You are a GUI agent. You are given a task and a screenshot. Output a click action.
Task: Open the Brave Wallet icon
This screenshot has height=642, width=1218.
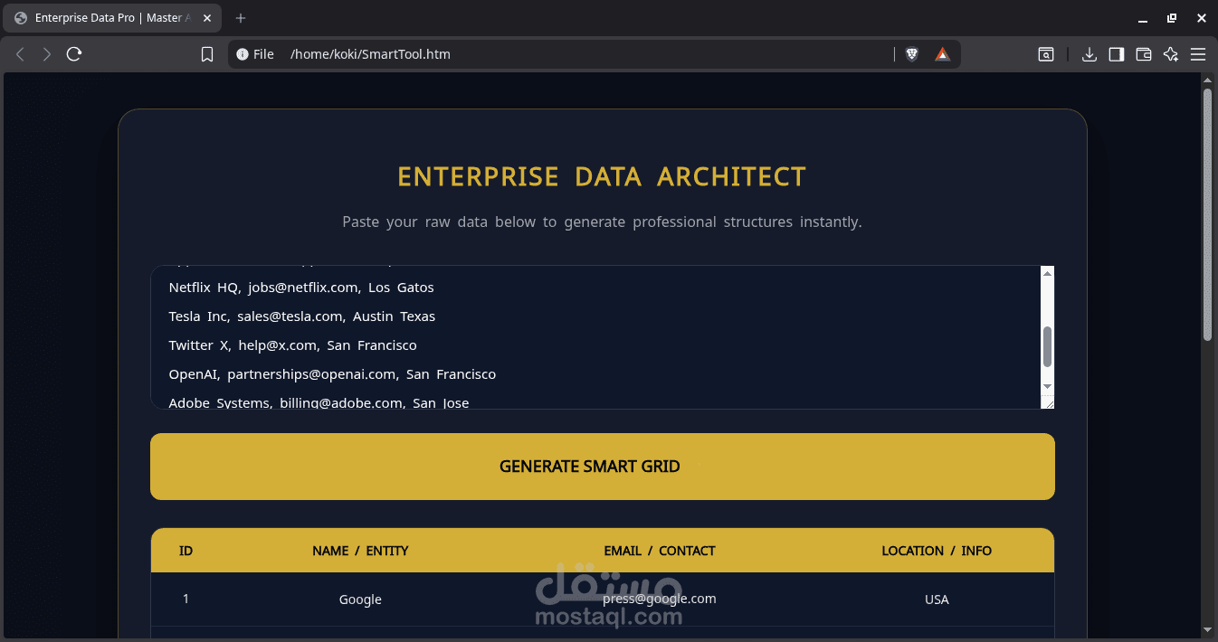pyautogui.click(x=1144, y=54)
